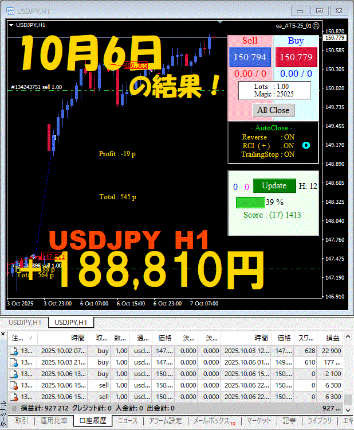Open the ニュース terminal tab

coord(128,420)
